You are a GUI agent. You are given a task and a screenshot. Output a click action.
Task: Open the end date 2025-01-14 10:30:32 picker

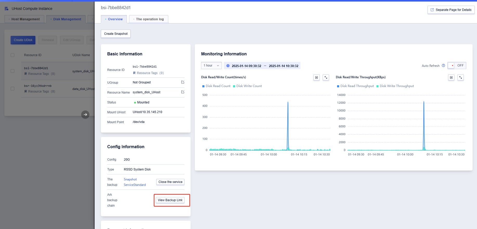[x=283, y=66]
